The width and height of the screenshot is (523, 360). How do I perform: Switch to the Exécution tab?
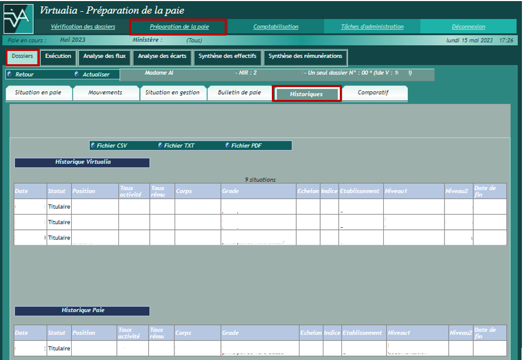coord(58,56)
